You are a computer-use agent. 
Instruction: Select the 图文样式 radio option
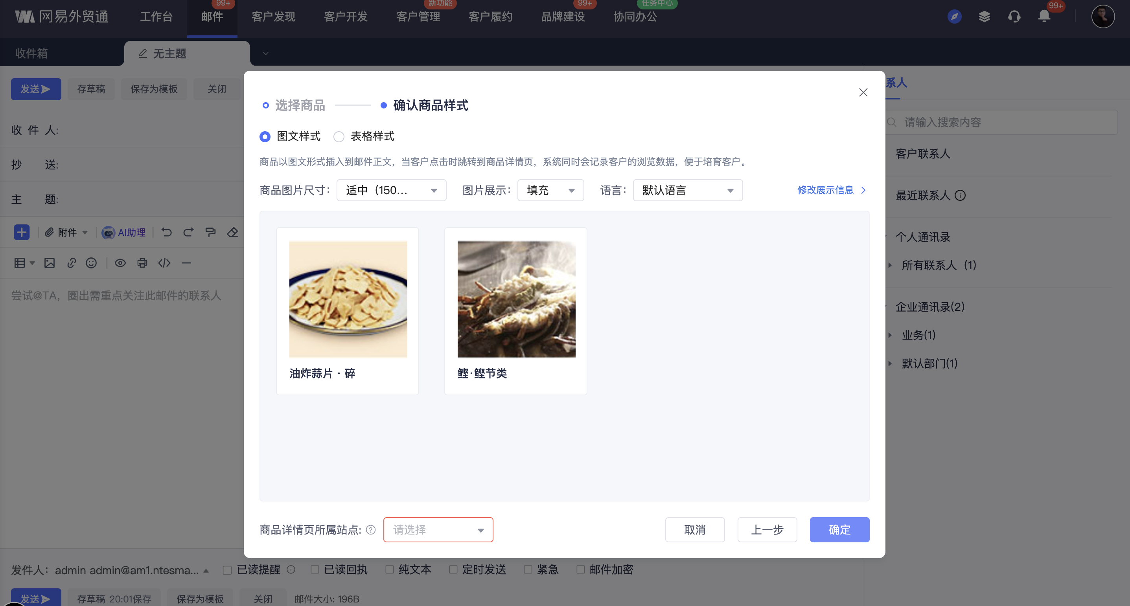pos(265,137)
